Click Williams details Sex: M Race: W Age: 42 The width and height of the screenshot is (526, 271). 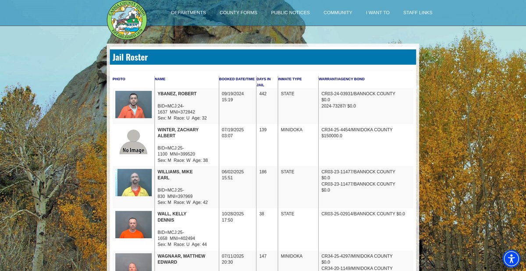click(183, 202)
